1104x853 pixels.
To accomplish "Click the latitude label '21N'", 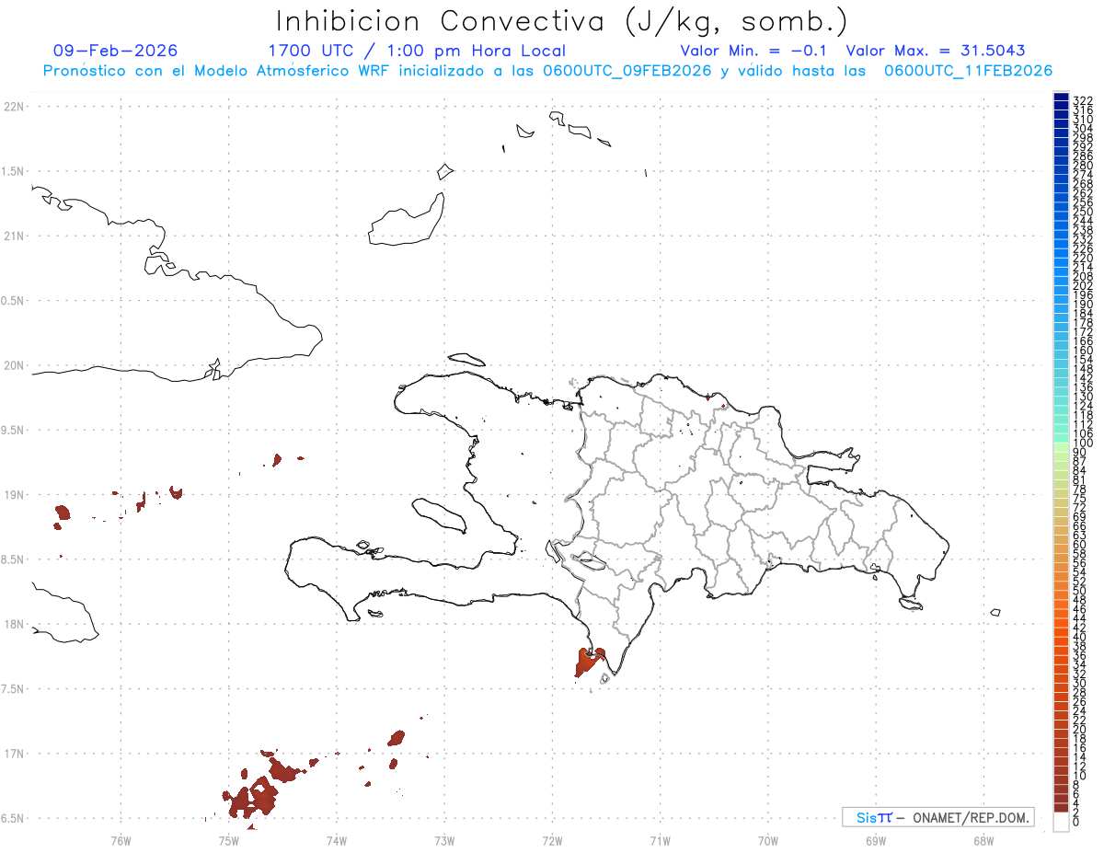I will [x=12, y=236].
